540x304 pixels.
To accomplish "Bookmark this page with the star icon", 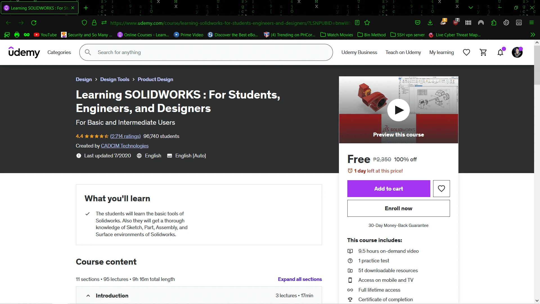I will coord(367,23).
